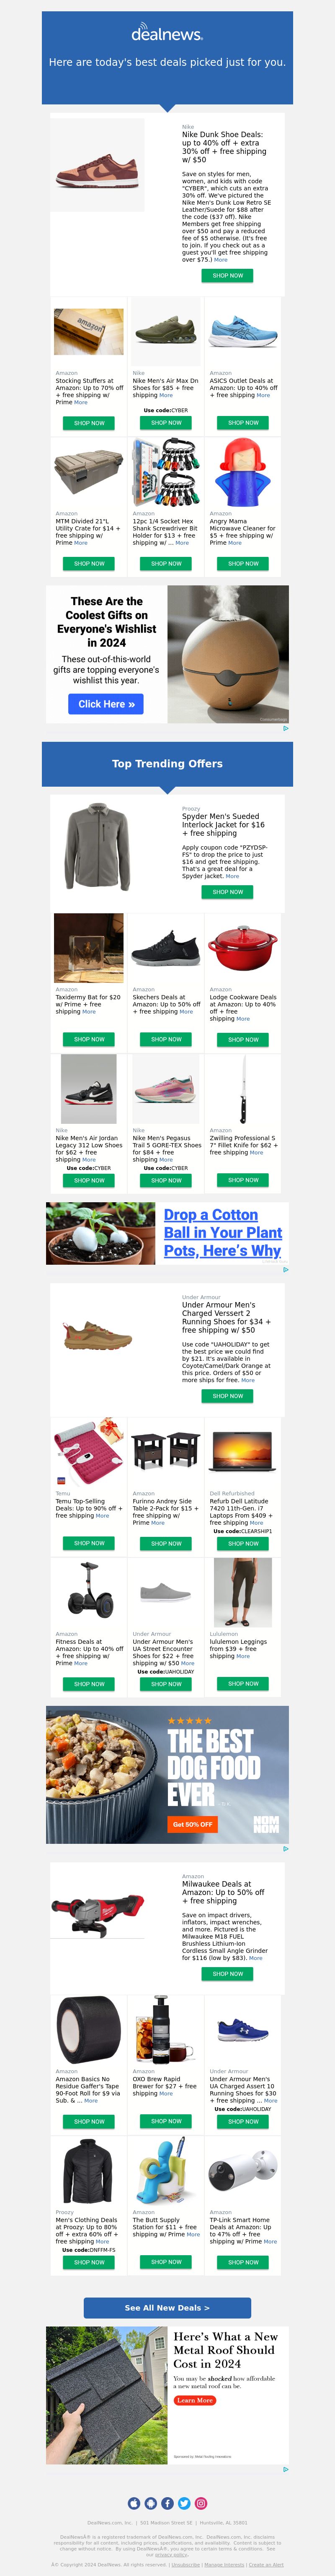Open the Apple app store icon
Image resolution: width=335 pixels, height=2576 pixels.
click(x=134, y=2503)
